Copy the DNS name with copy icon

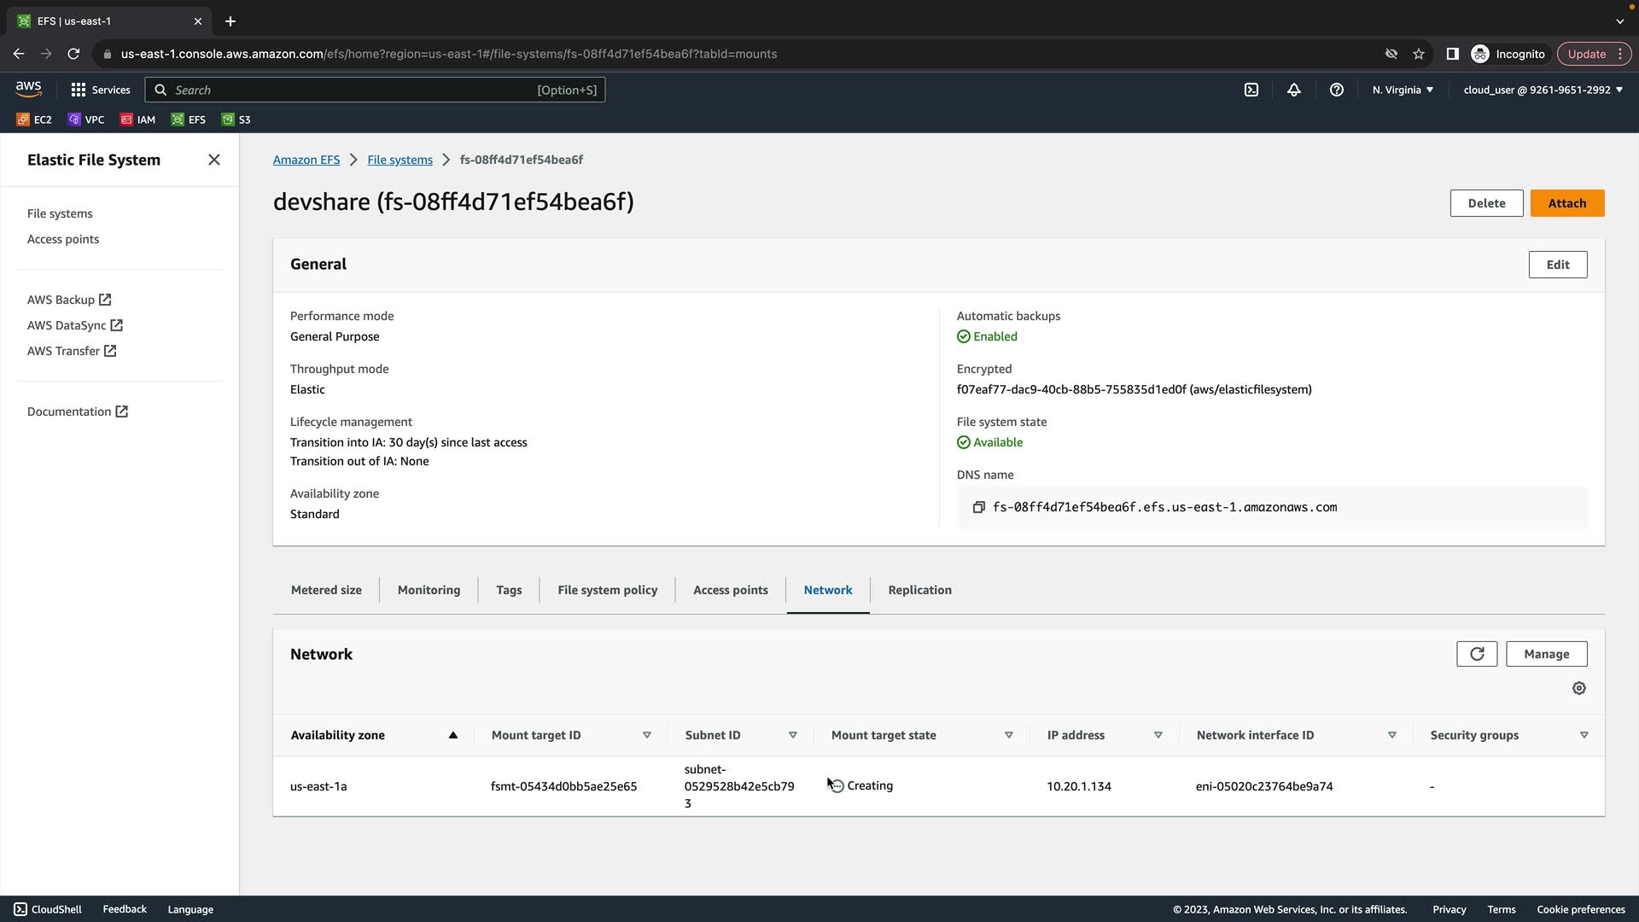979,507
